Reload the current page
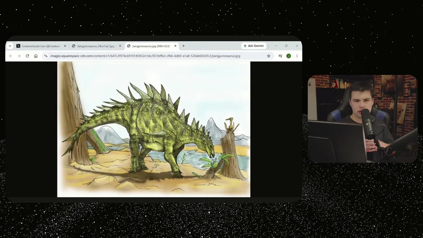 pyautogui.click(x=27, y=56)
